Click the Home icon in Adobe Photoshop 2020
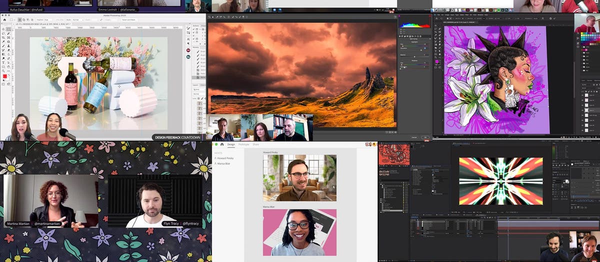 pyautogui.click(x=4, y=20)
